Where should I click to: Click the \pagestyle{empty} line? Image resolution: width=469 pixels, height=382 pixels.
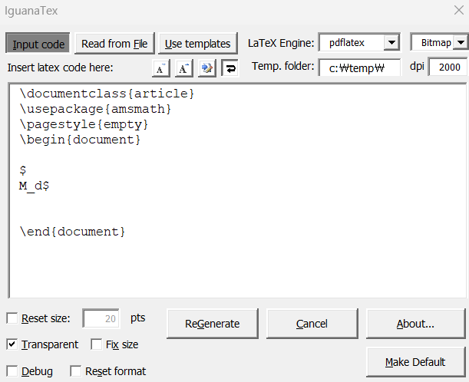click(84, 124)
